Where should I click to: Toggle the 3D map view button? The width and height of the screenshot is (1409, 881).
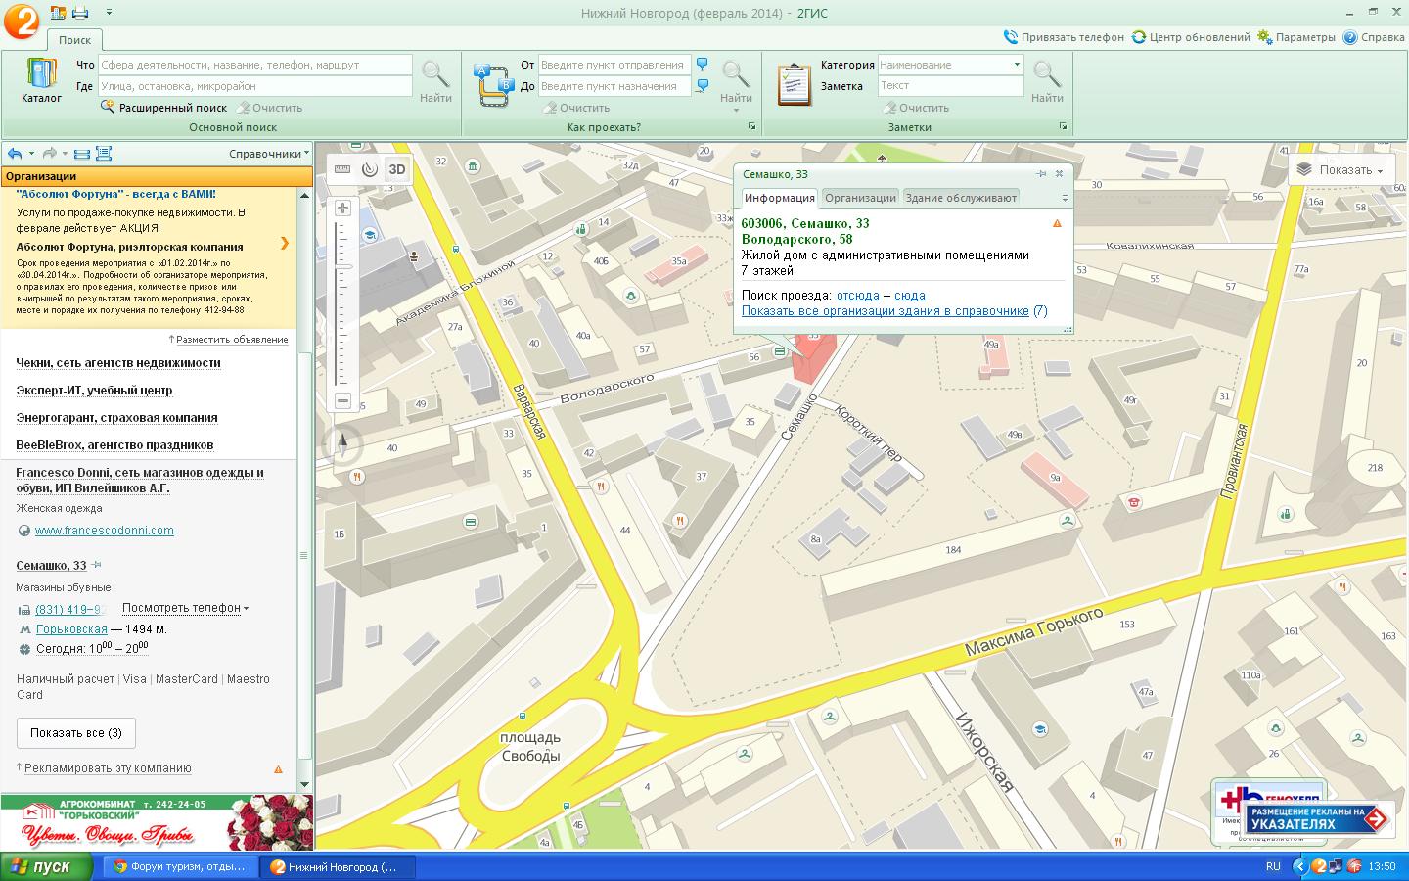coord(396,169)
